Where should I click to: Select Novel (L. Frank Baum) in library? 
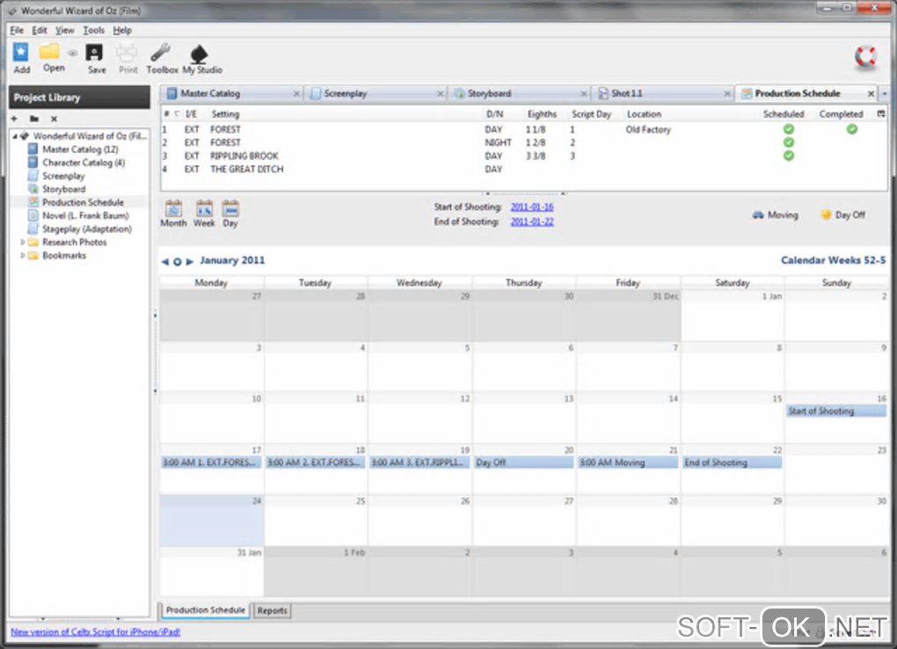pyautogui.click(x=85, y=215)
